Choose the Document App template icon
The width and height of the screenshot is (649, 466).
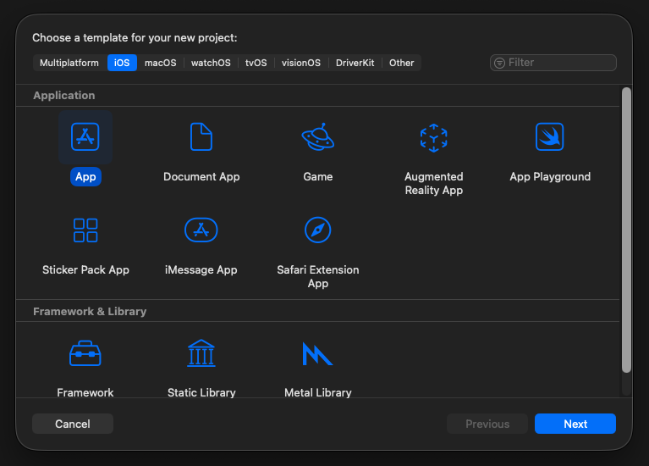point(201,136)
